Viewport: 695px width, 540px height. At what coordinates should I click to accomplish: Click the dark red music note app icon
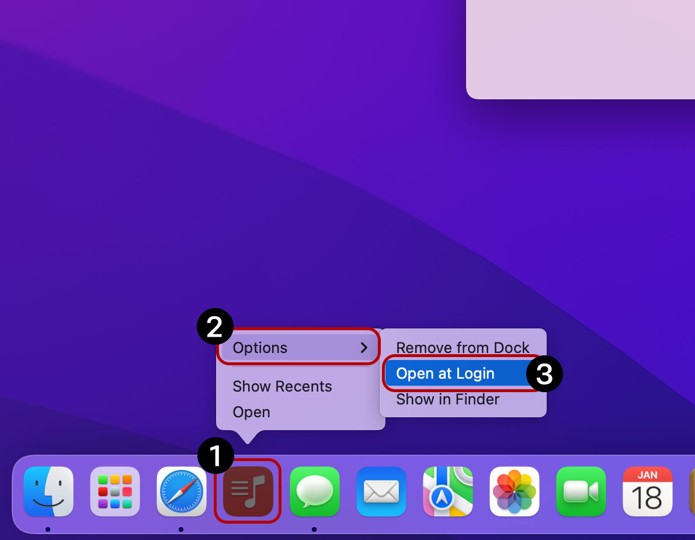(x=248, y=491)
